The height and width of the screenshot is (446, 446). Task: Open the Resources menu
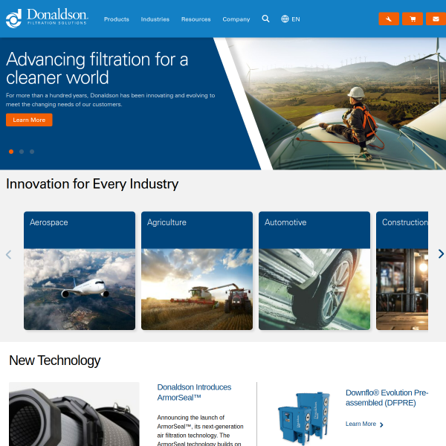click(196, 19)
